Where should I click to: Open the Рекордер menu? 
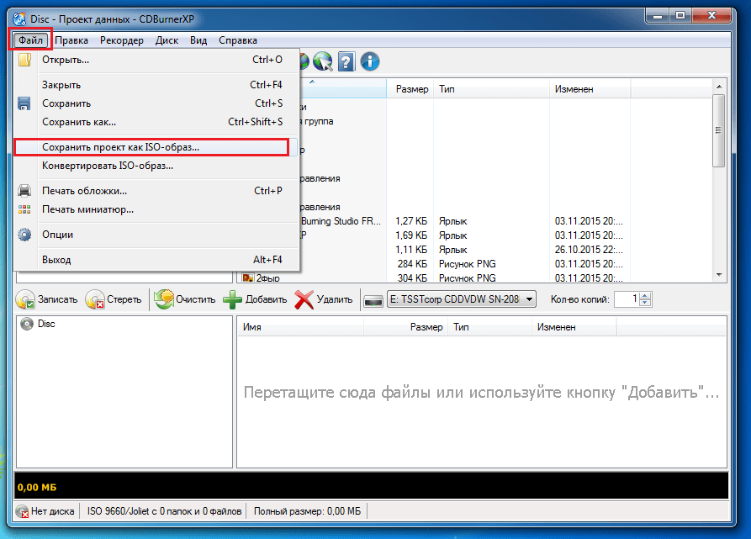(122, 40)
